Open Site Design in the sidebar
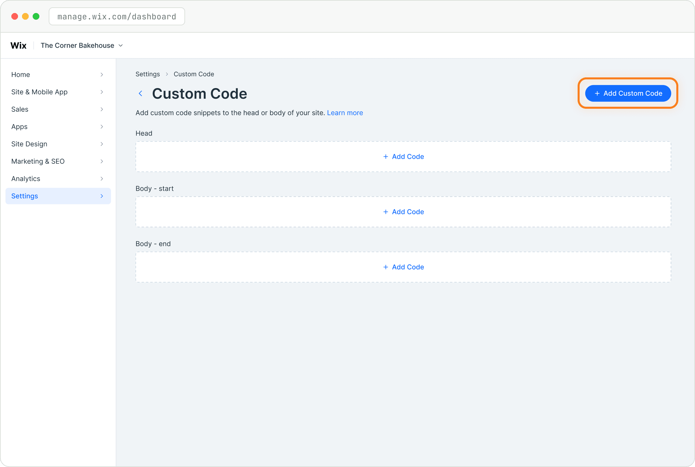Viewport: 695px width, 467px height. (x=58, y=144)
